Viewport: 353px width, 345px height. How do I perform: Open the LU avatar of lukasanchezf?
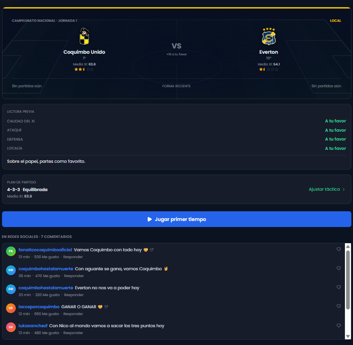coord(11,327)
